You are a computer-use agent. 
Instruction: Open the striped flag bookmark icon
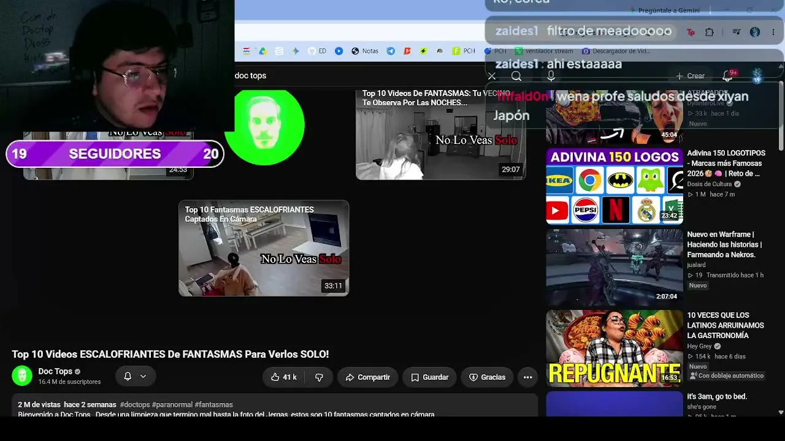click(x=247, y=51)
